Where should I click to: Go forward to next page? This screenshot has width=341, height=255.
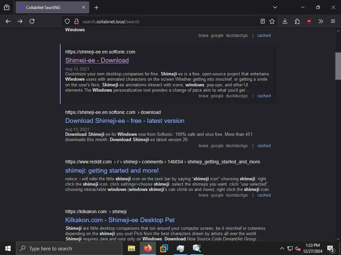tap(20, 21)
